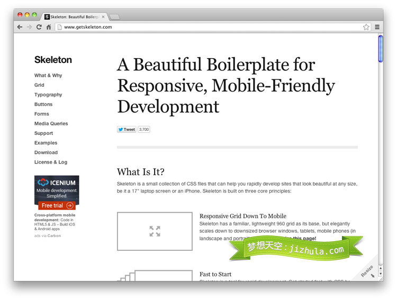The width and height of the screenshot is (397, 300).
Task: Go forward using the browser forward arrow
Action: click(29, 27)
